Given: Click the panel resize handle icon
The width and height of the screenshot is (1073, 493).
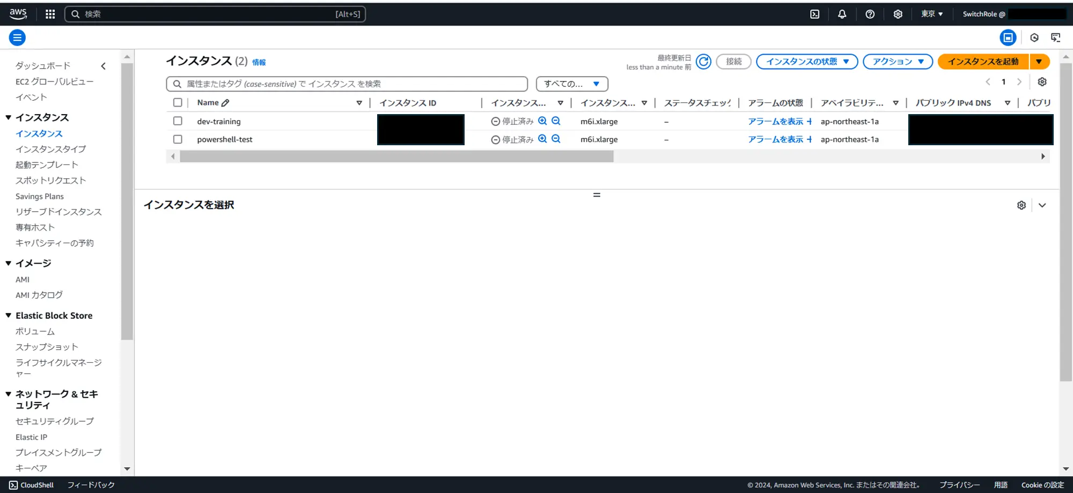Looking at the screenshot, I should (597, 195).
